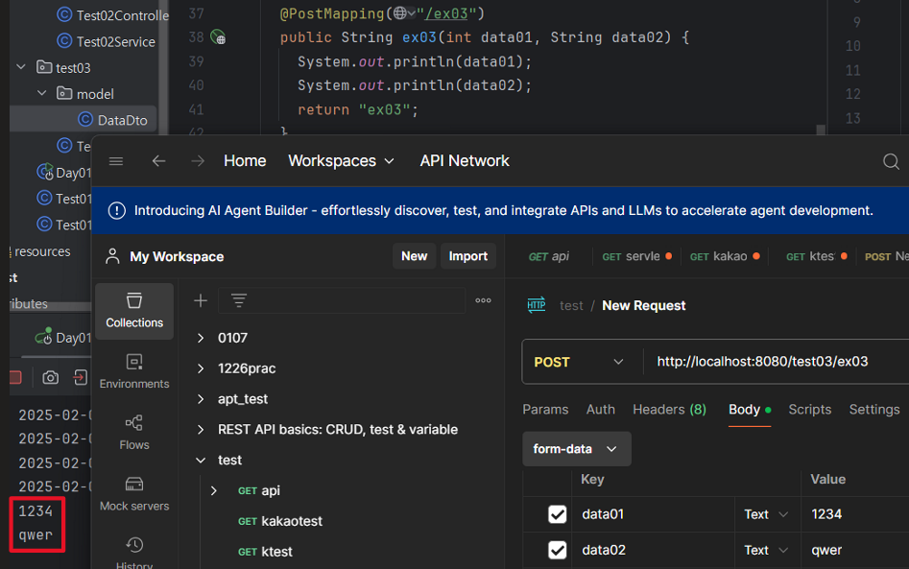Collapse the test03 folder in IDE
This screenshot has width=909, height=569.
click(21, 67)
